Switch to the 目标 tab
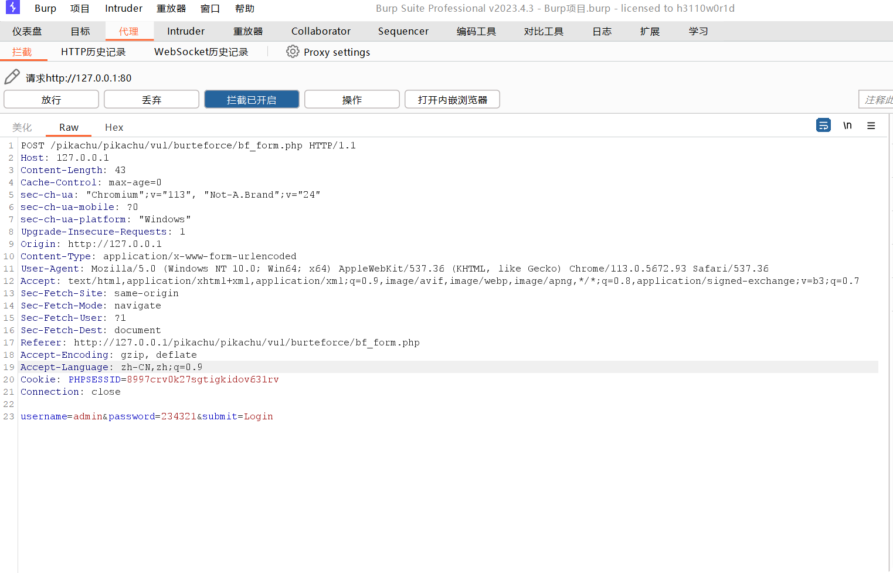 point(80,31)
